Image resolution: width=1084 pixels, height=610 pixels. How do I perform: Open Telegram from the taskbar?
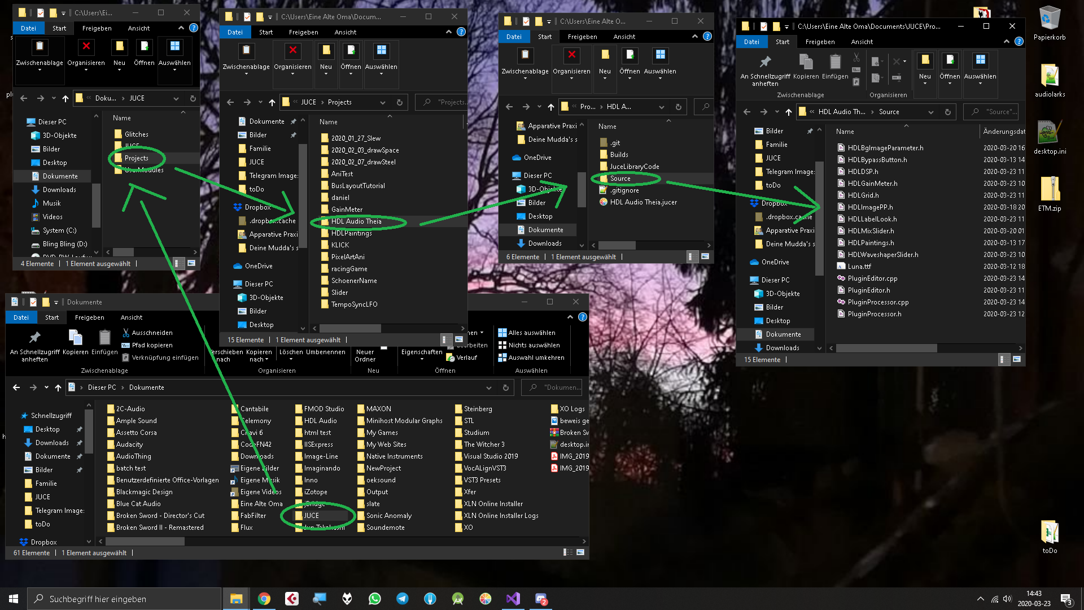click(403, 599)
